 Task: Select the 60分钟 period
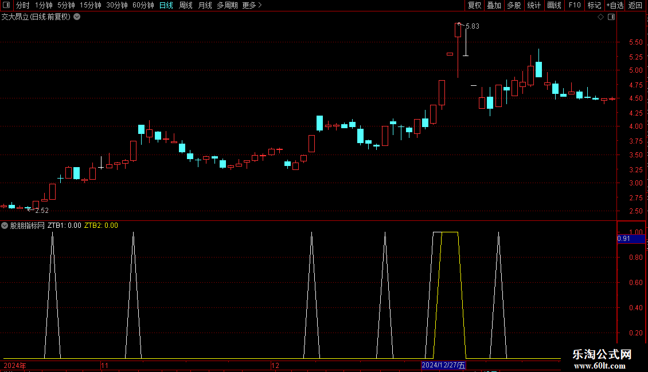143,5
